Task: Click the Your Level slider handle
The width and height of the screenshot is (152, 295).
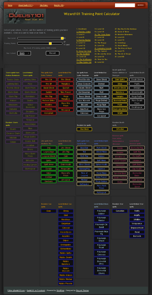Action: click(62, 38)
